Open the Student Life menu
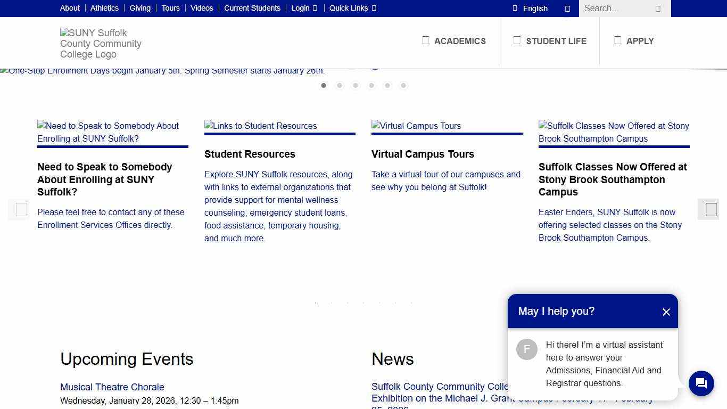 (x=550, y=41)
